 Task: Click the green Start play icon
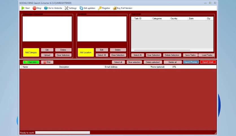tap(23, 8)
